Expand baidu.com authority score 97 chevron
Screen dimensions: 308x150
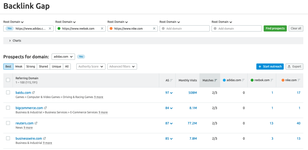tap(171, 93)
